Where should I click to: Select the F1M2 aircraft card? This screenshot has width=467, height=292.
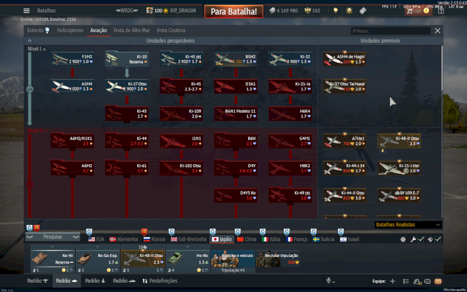[x=72, y=59]
